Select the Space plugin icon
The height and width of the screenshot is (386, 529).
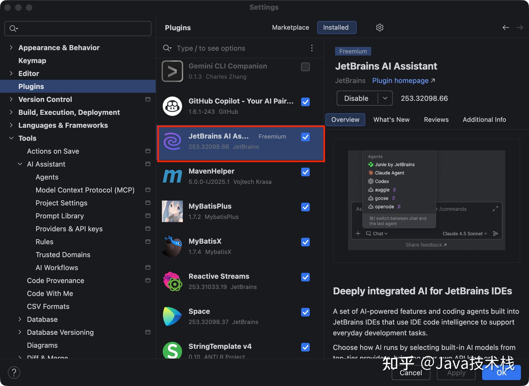click(172, 316)
